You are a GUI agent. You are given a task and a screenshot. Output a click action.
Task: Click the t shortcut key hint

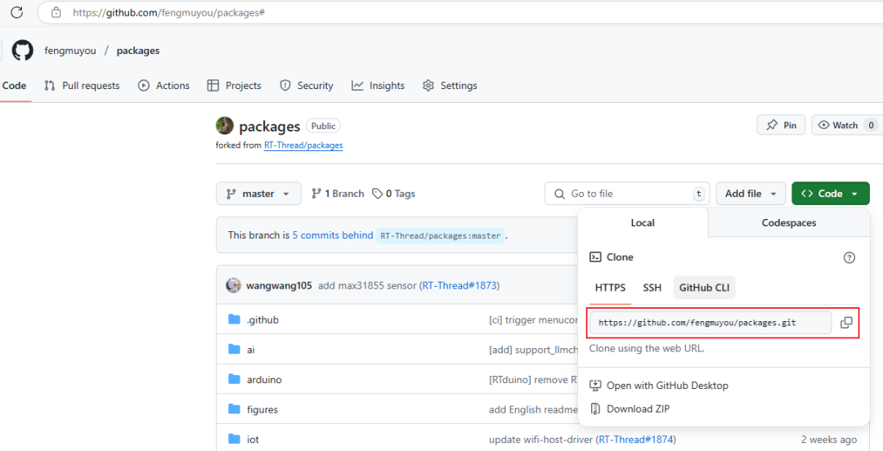[x=699, y=194]
